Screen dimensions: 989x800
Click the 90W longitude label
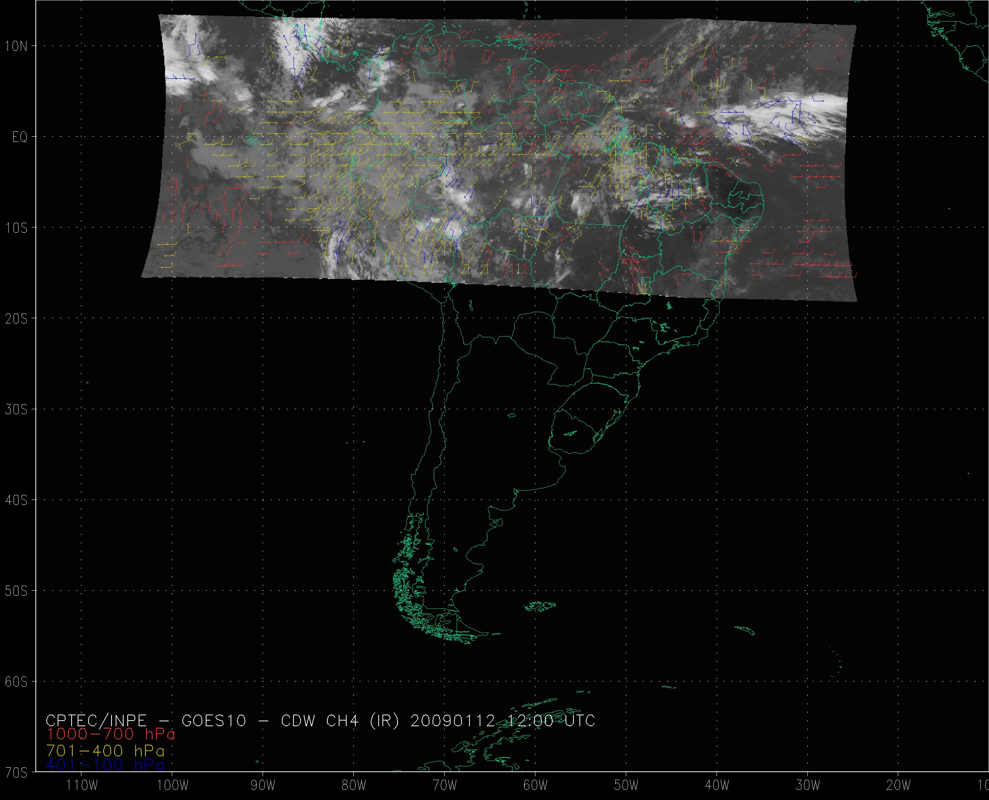pos(263,785)
